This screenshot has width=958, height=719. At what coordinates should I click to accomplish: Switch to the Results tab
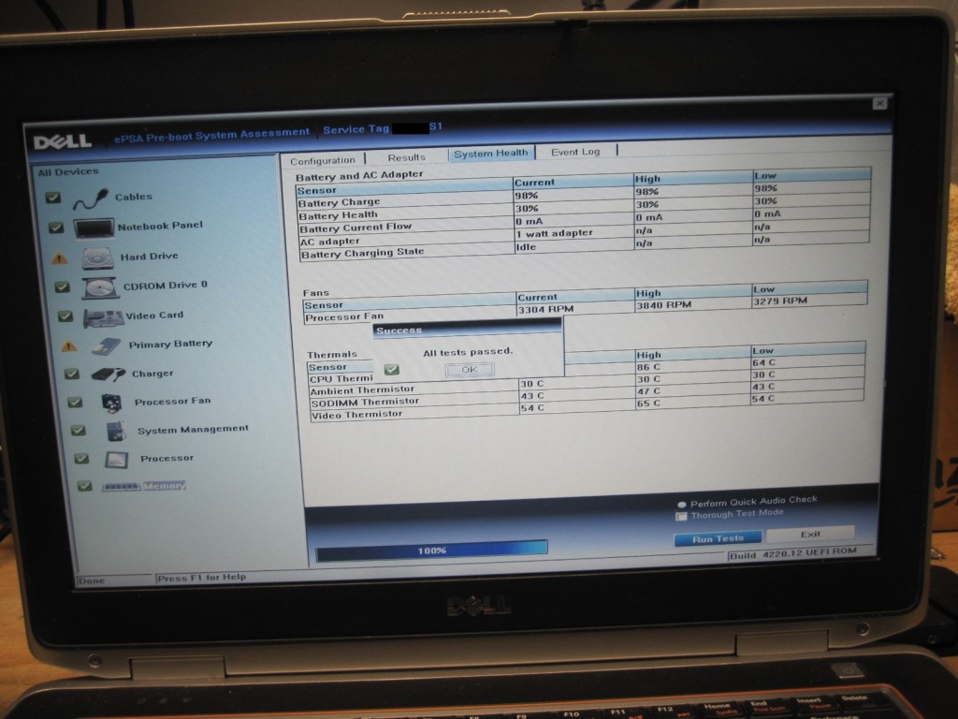(x=406, y=157)
